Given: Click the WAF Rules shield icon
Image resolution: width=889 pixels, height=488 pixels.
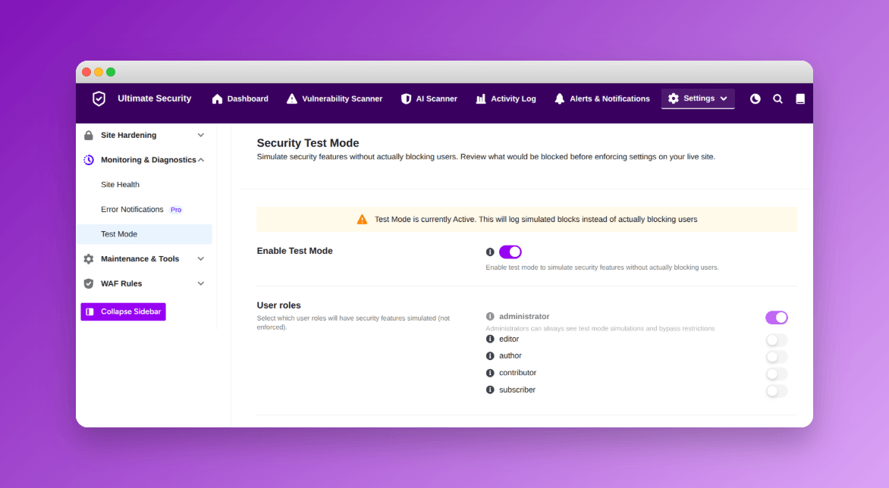Looking at the screenshot, I should (x=89, y=283).
